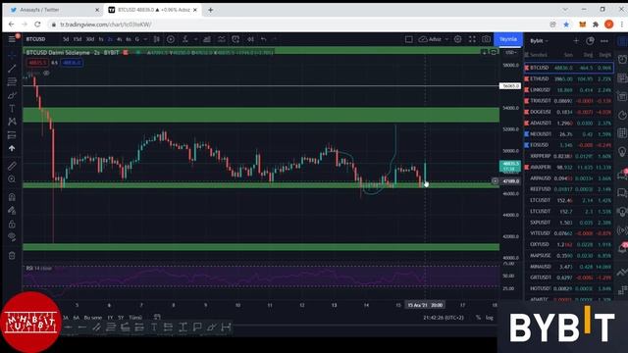This screenshot has height=353, width=628.
Task: Open the go-to-date calendar icon
Action: pyautogui.click(x=157, y=318)
